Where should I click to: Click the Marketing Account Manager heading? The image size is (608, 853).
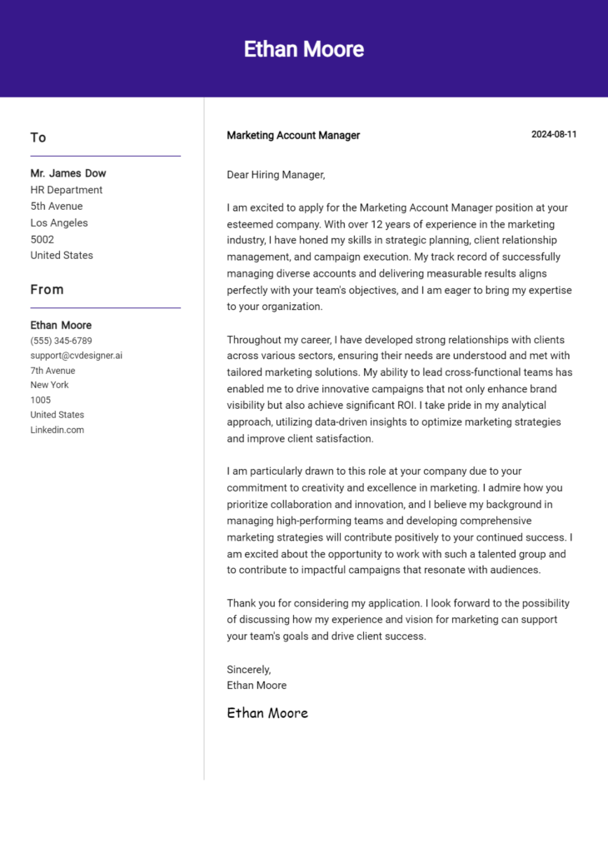tap(293, 135)
